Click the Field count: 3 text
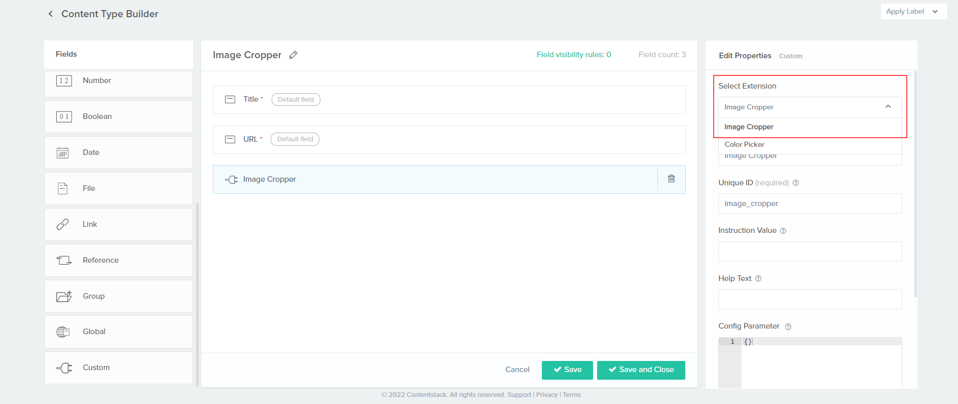 coord(662,55)
